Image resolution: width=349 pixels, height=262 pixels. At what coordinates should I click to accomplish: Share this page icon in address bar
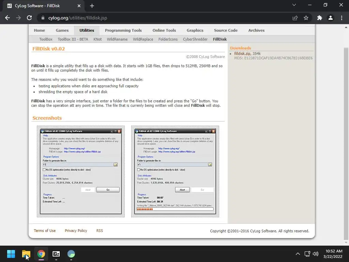(295, 18)
